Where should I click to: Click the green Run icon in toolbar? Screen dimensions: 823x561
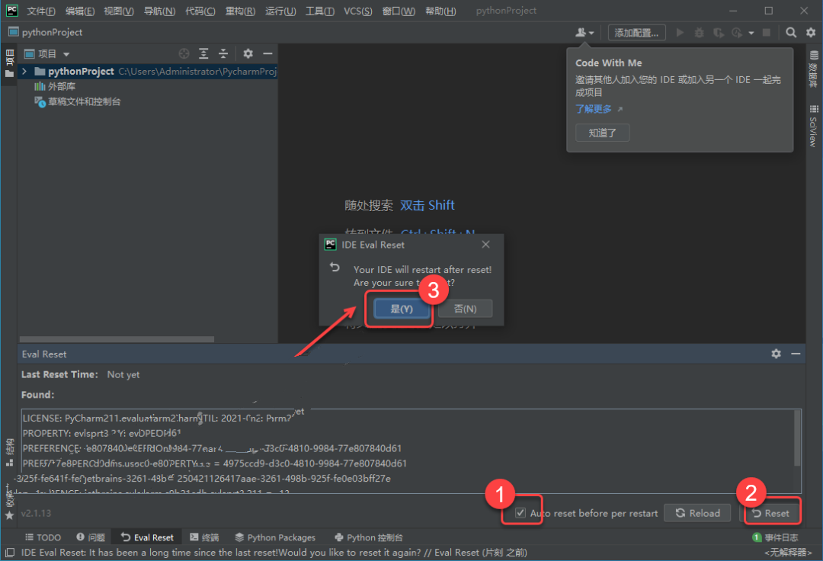click(x=680, y=33)
